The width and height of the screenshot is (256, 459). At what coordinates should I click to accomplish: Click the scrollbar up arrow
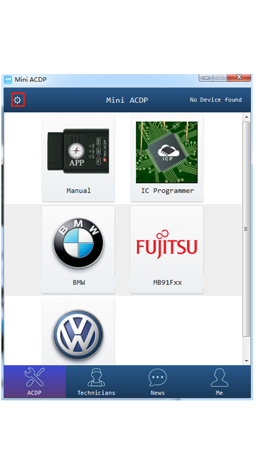pyautogui.click(x=246, y=117)
